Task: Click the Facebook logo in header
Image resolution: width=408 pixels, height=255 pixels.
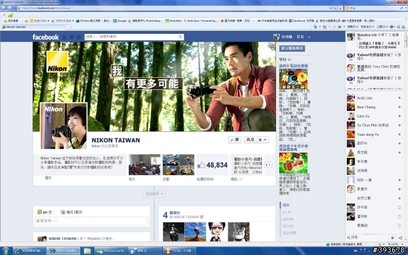Action: click(x=45, y=37)
